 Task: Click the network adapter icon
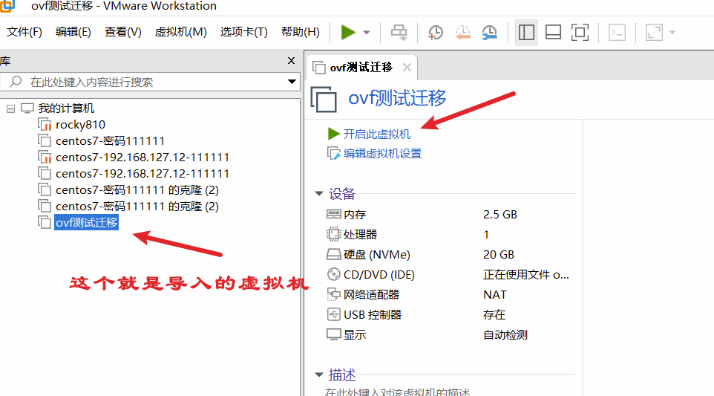click(x=333, y=294)
